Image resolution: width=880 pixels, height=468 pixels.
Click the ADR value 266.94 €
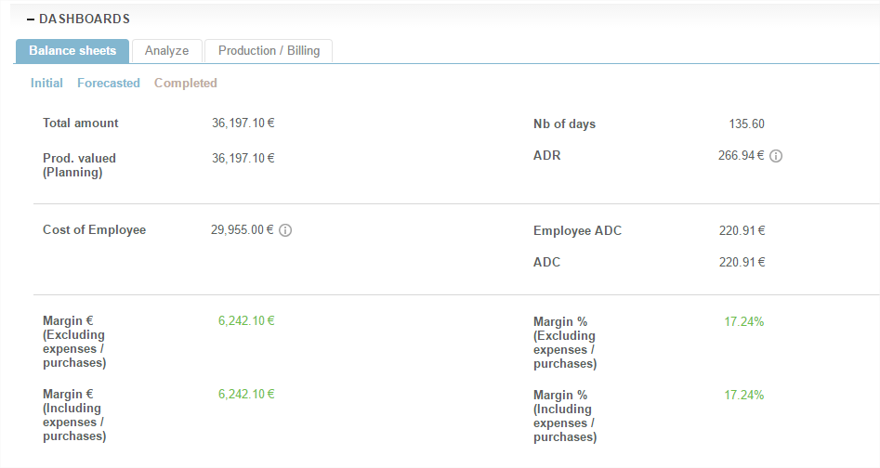pos(741,156)
